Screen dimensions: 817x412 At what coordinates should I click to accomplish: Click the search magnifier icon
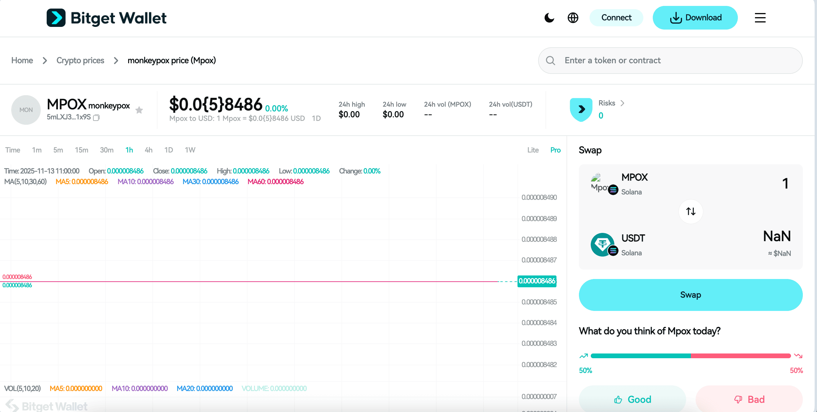point(550,60)
